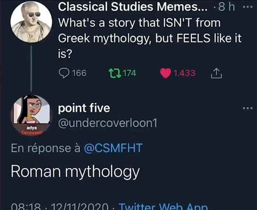Screen dimensions: 257x210
Task: Click the 174 retweets count
Action: pyautogui.click(x=130, y=73)
